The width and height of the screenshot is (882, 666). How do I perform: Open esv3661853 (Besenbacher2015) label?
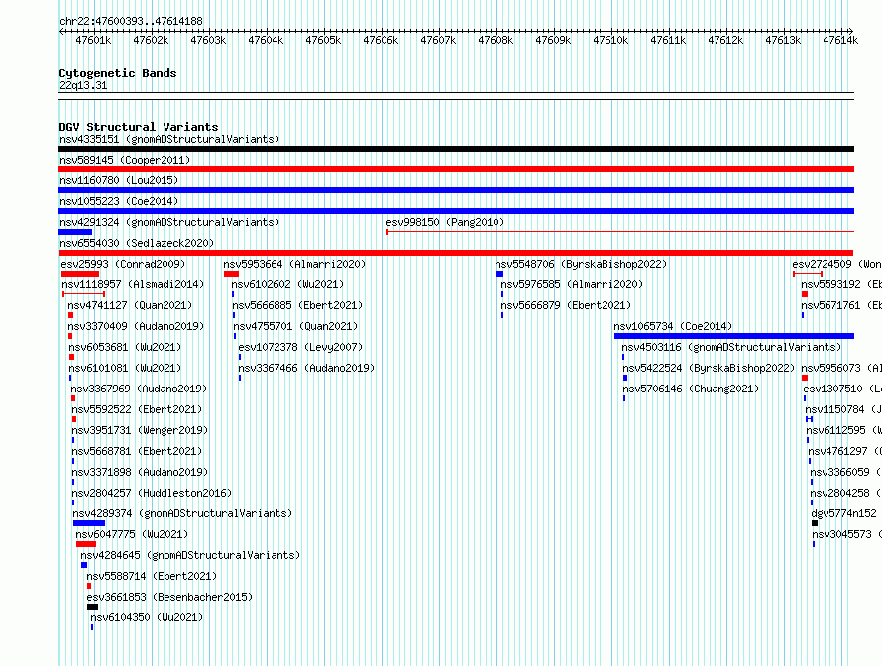click(x=169, y=597)
